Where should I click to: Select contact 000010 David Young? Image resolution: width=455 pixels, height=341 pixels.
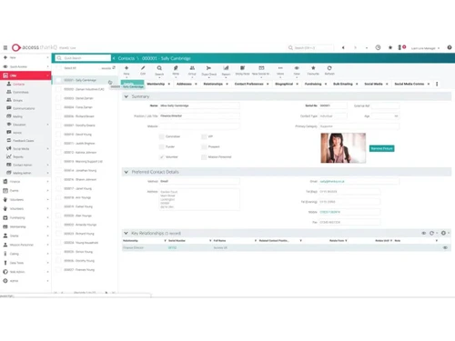(x=77, y=135)
